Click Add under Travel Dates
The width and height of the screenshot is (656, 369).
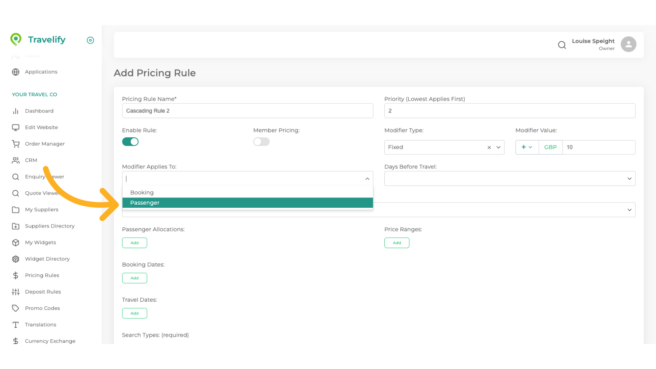coord(134,313)
